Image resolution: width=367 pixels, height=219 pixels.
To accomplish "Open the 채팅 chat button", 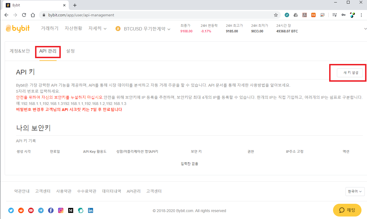I will pos(347,210).
